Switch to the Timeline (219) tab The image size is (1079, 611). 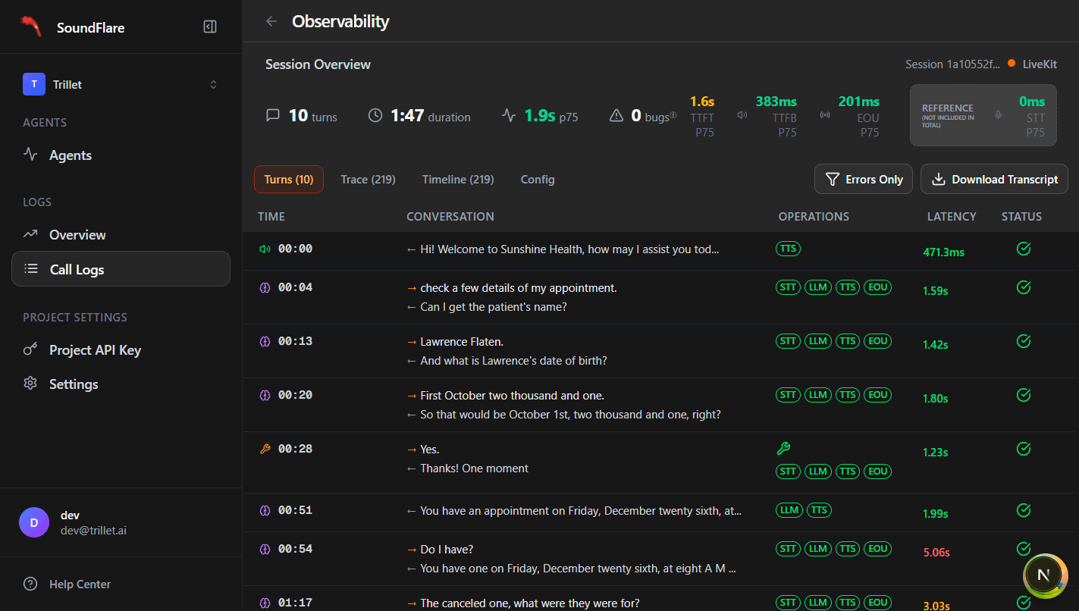point(458,180)
